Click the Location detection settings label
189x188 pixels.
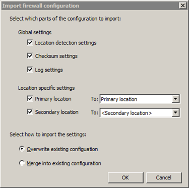(66, 43)
